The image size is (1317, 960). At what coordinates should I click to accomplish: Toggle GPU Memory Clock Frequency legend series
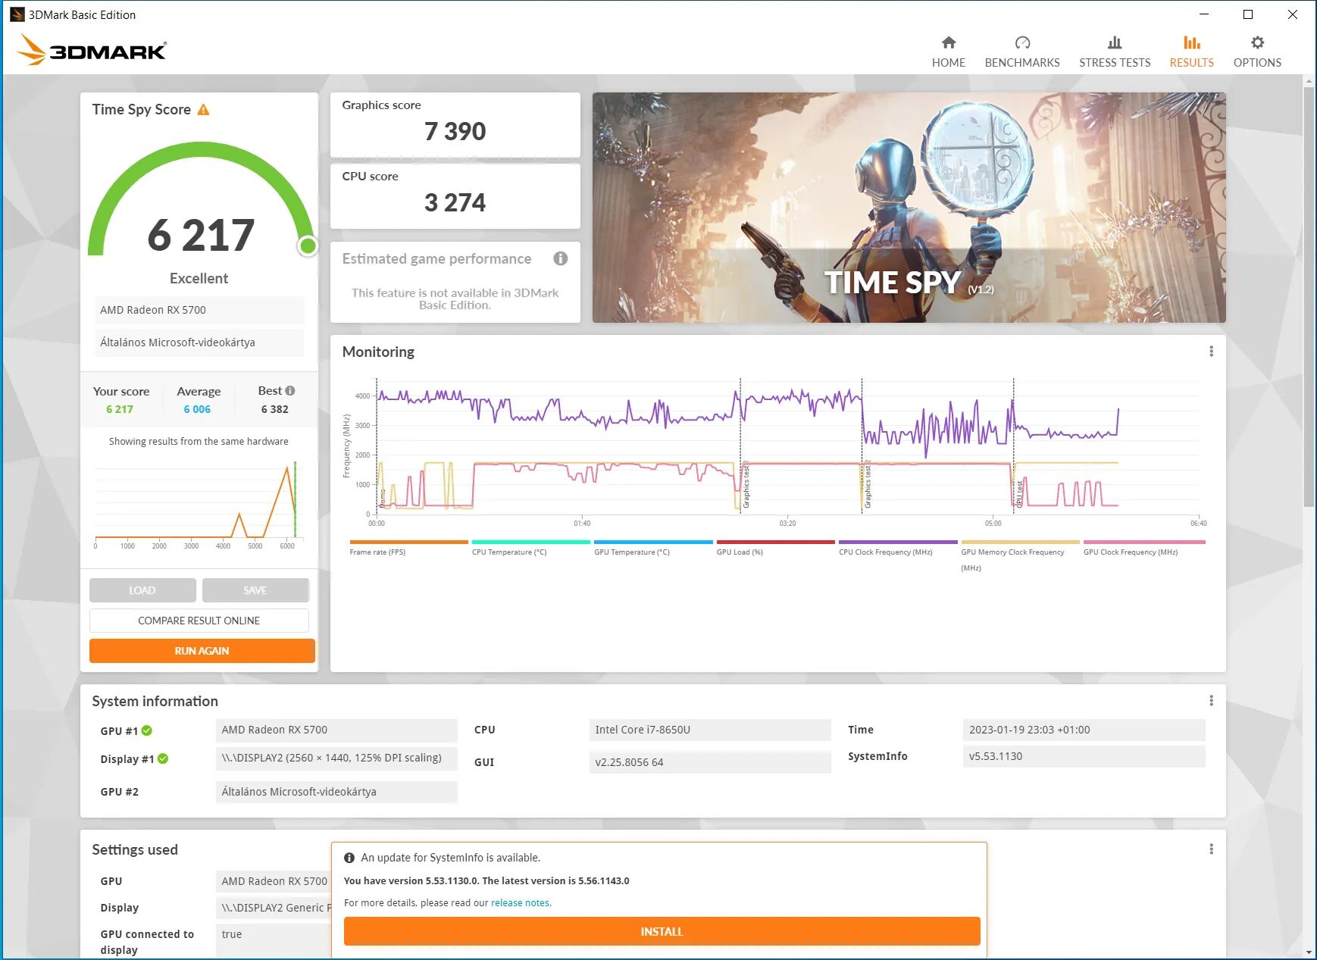pyautogui.click(x=1020, y=555)
